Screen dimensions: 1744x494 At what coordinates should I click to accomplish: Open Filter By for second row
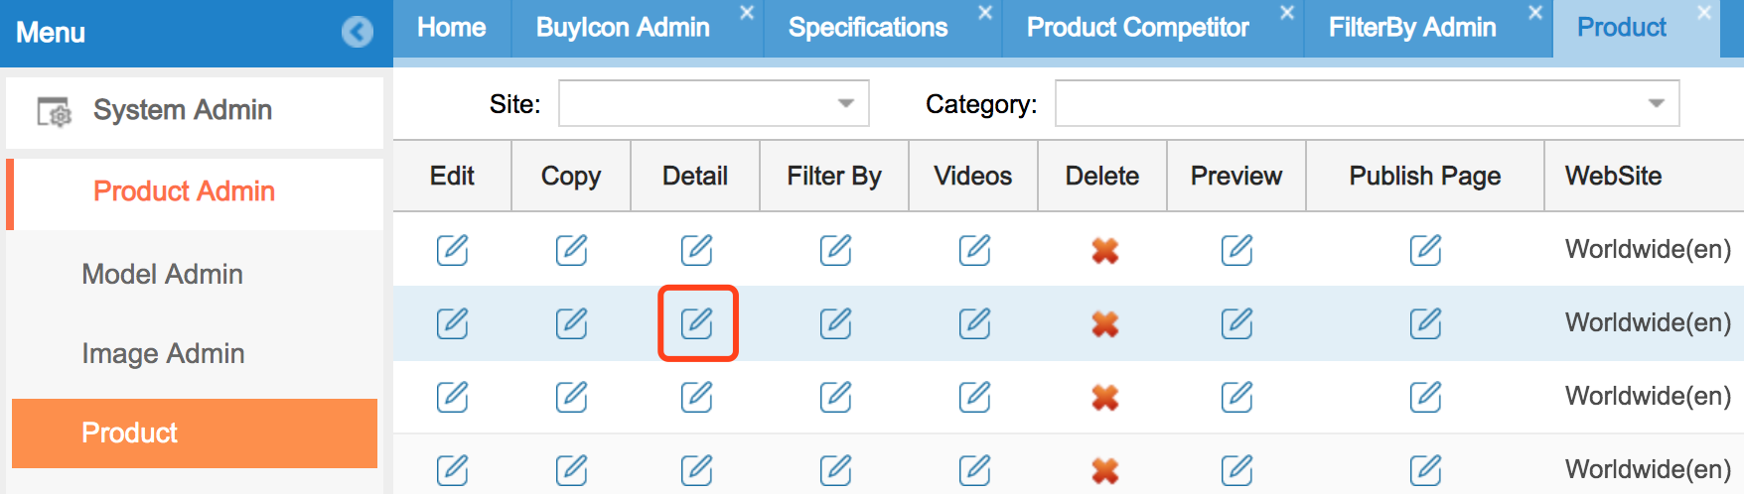pyautogui.click(x=835, y=323)
